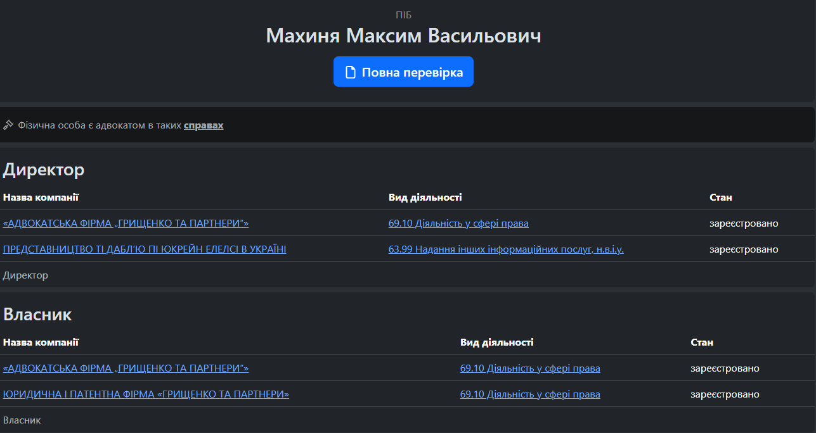
Task: Open the "63.99 Надання інших інформаційних послуг" link
Action: [506, 249]
